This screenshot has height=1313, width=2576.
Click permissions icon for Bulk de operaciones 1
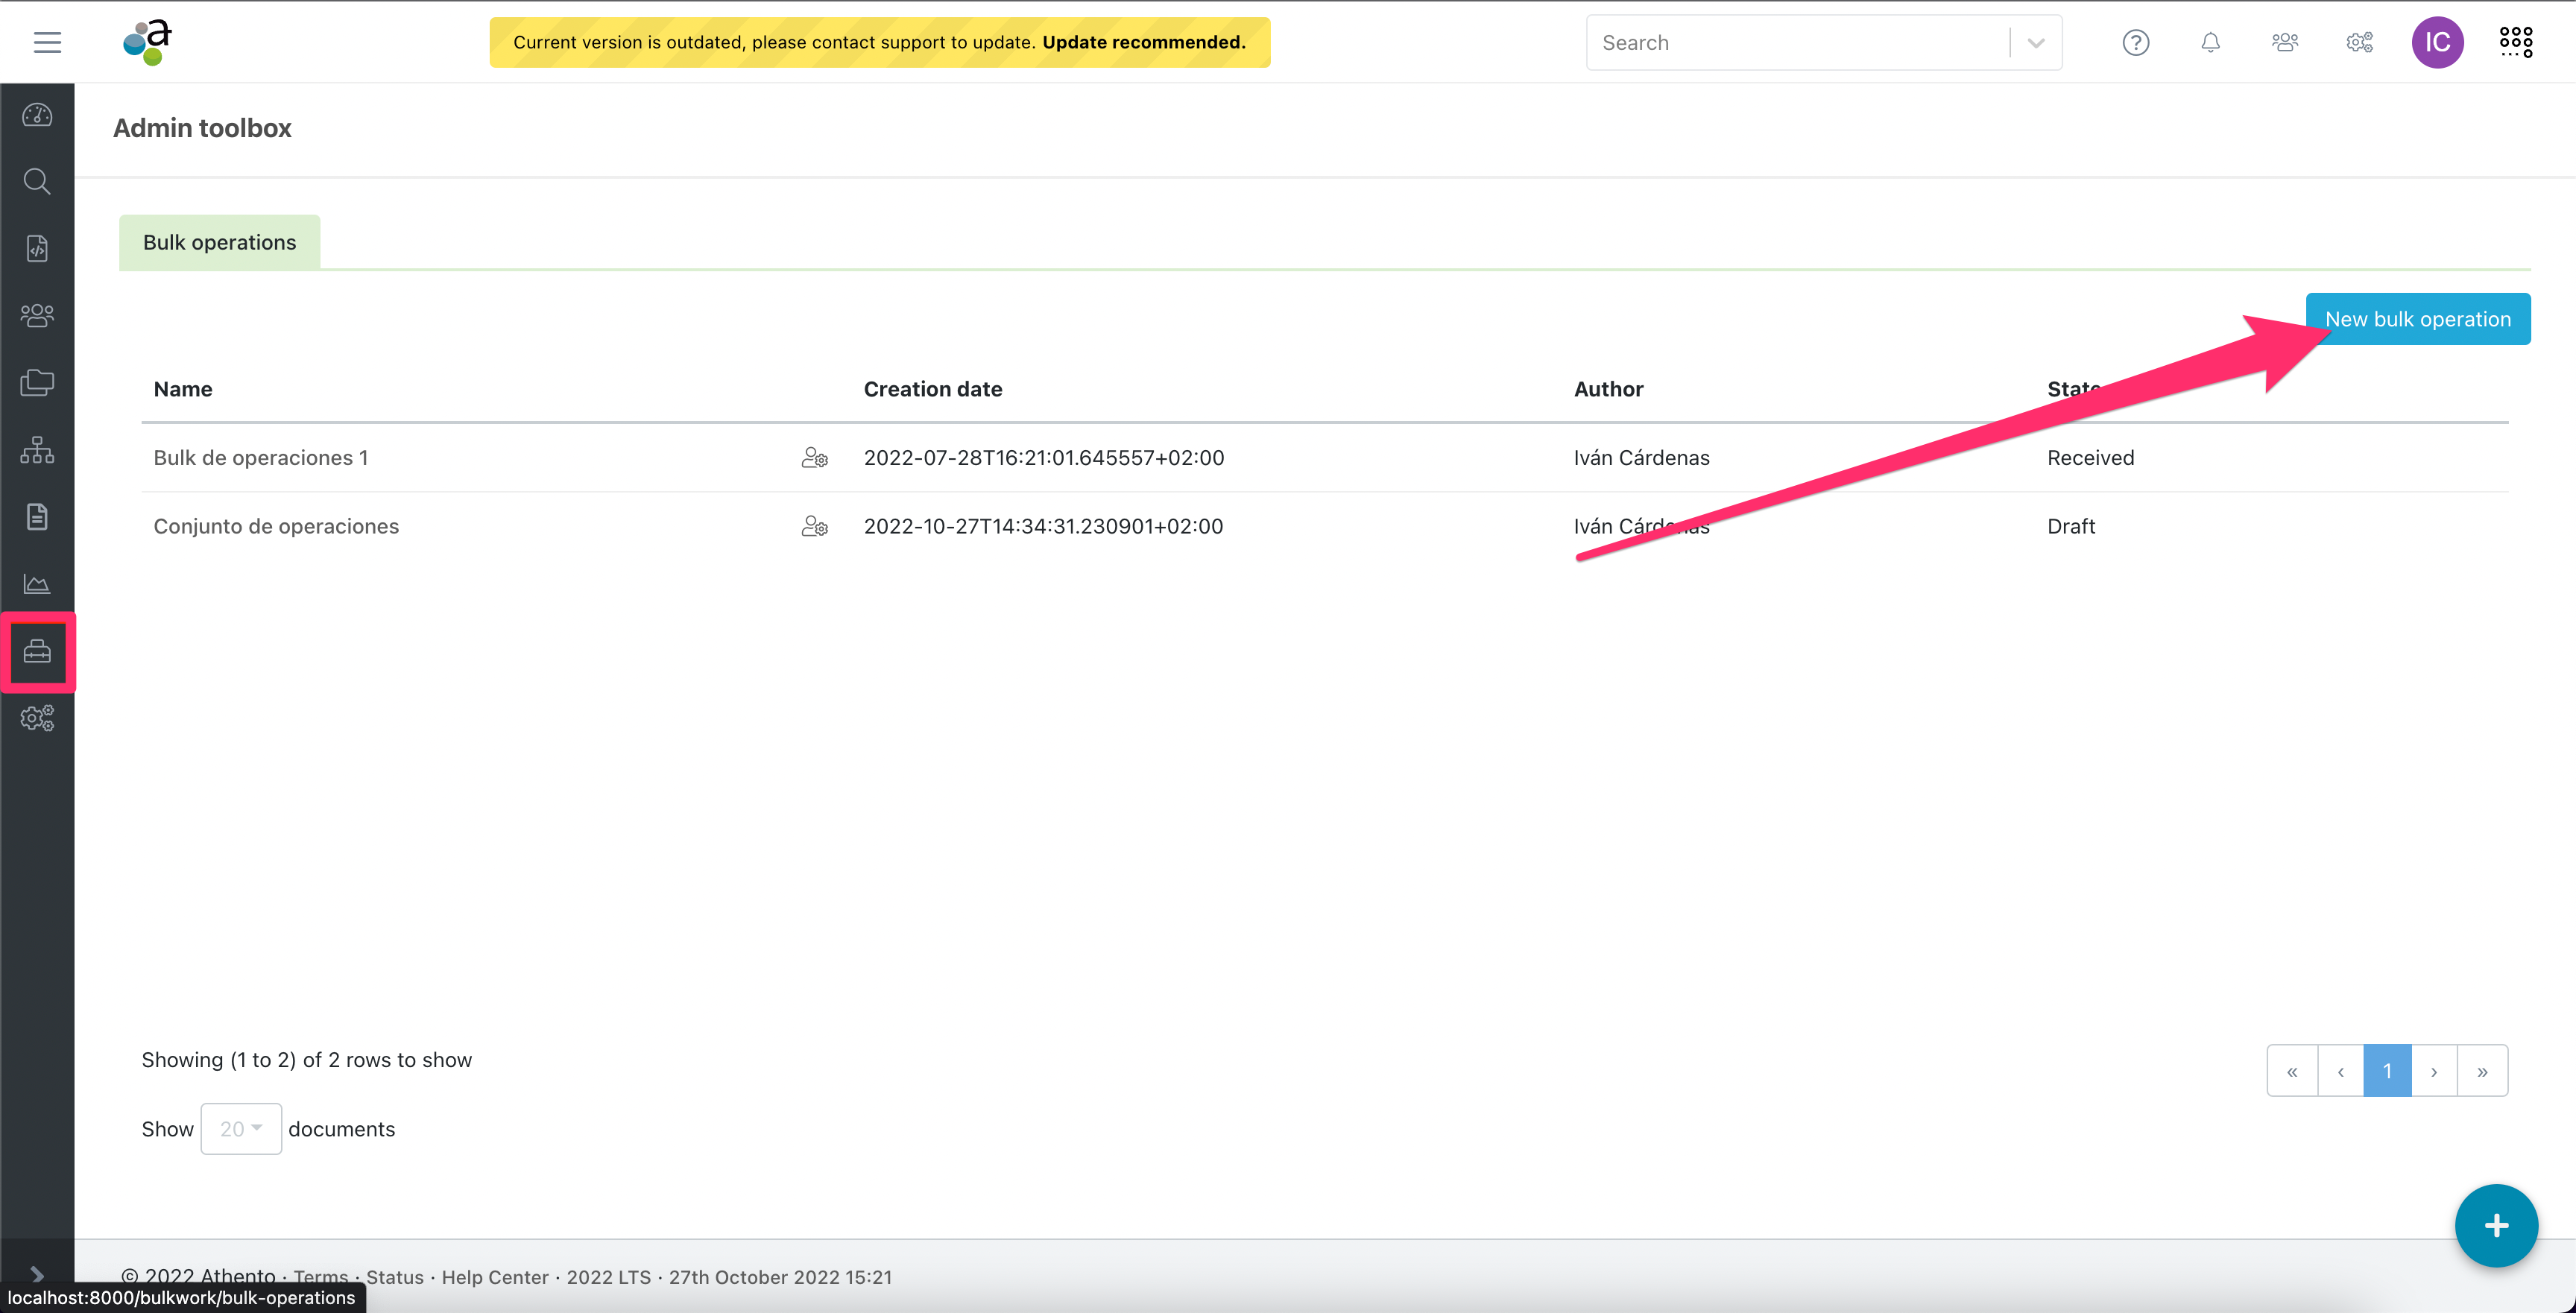(x=814, y=458)
